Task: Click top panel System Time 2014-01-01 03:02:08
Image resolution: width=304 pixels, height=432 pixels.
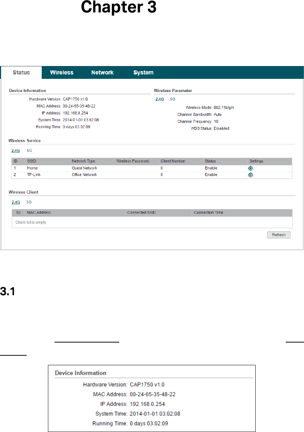Action: (81, 120)
